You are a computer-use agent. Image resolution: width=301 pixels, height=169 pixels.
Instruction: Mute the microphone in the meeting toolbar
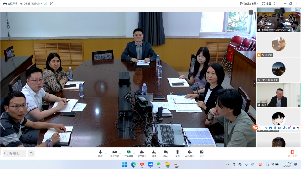click(x=100, y=153)
